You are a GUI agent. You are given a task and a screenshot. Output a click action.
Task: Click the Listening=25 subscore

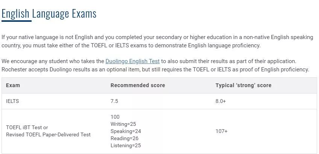pos(126,145)
